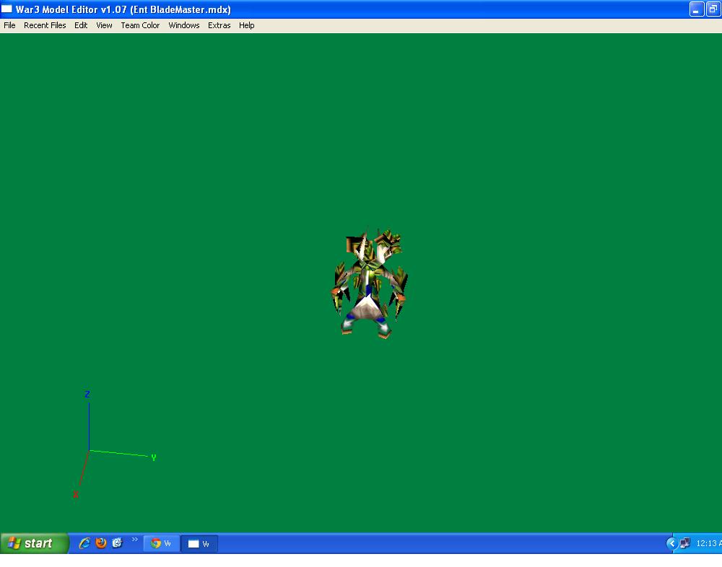Open the Extras menu
The height and width of the screenshot is (567, 722).
[x=219, y=25]
